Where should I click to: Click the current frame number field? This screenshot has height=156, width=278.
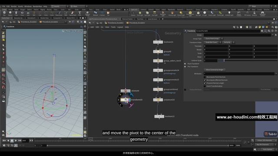click(25, 140)
